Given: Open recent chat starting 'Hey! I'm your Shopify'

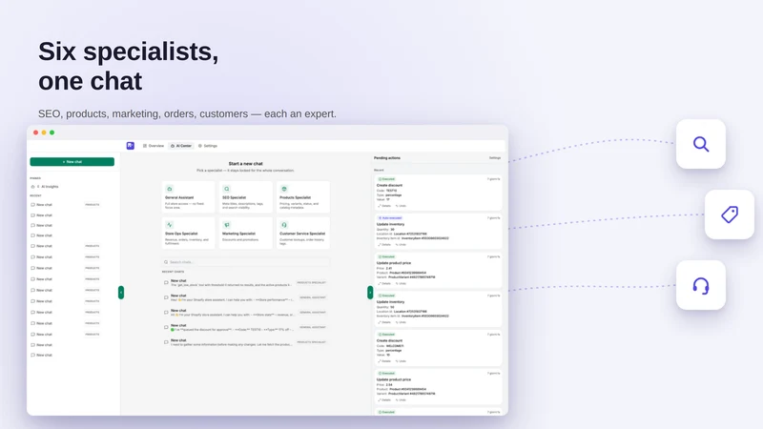Looking at the screenshot, I should pos(246,297).
